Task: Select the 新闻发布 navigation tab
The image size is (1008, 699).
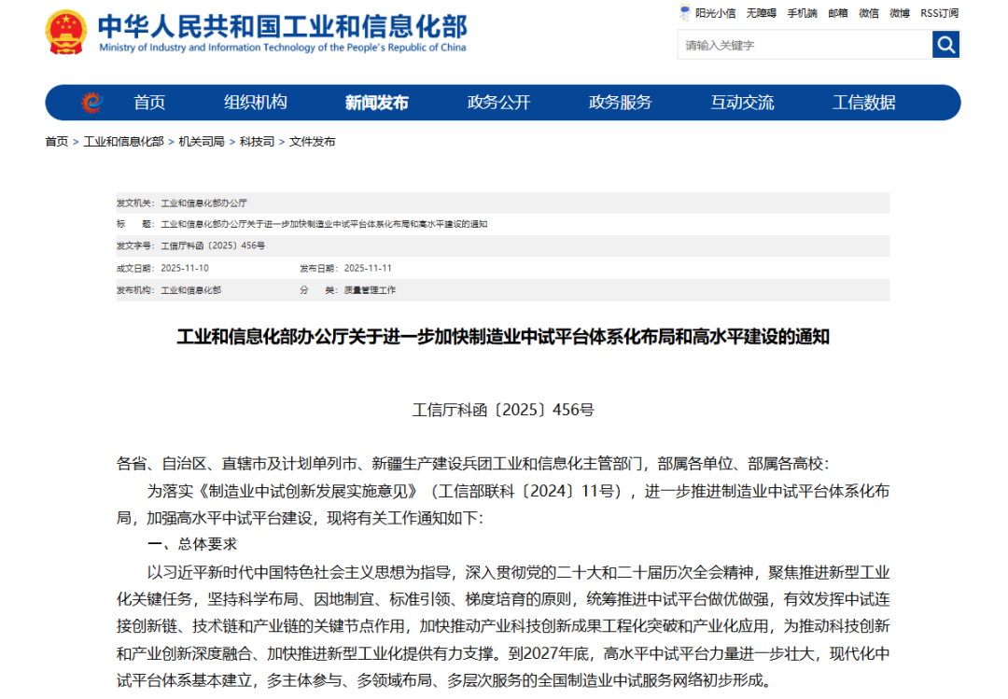Action: point(376,103)
